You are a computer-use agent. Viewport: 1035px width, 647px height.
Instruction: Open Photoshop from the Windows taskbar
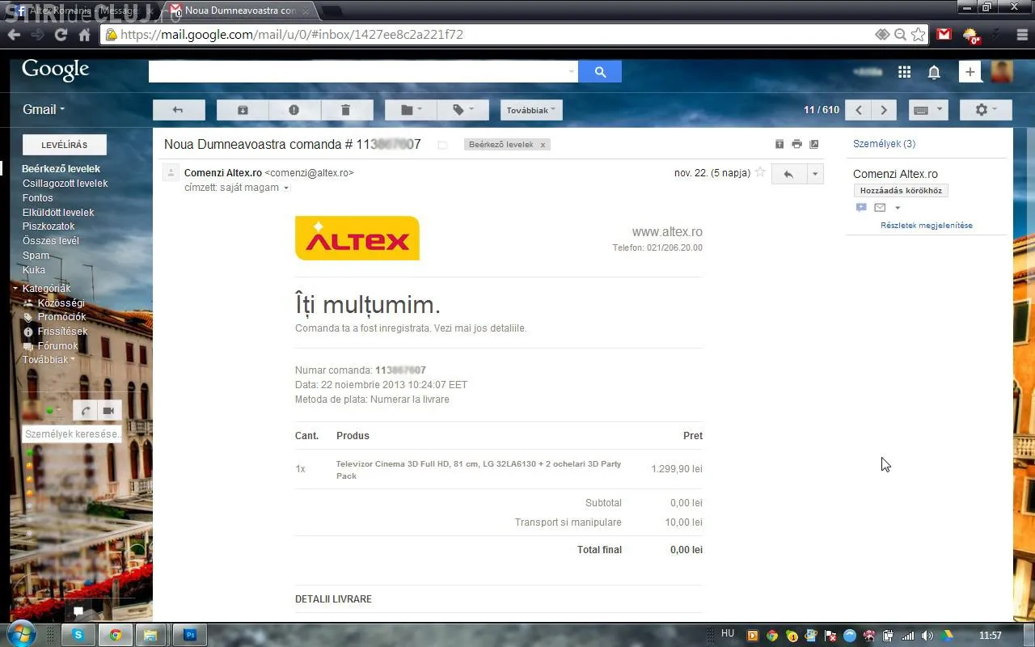190,635
